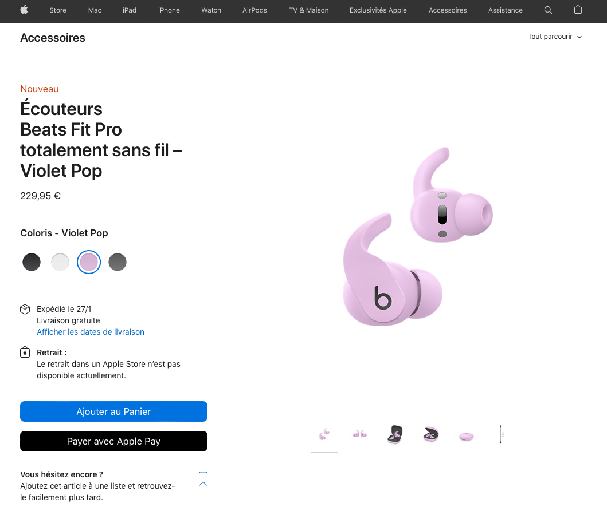
Task: Open the AirPods menu item
Action: [x=254, y=10]
